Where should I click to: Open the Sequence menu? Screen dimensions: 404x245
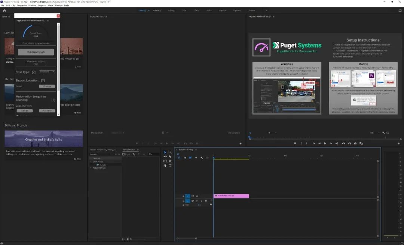coord(22,6)
